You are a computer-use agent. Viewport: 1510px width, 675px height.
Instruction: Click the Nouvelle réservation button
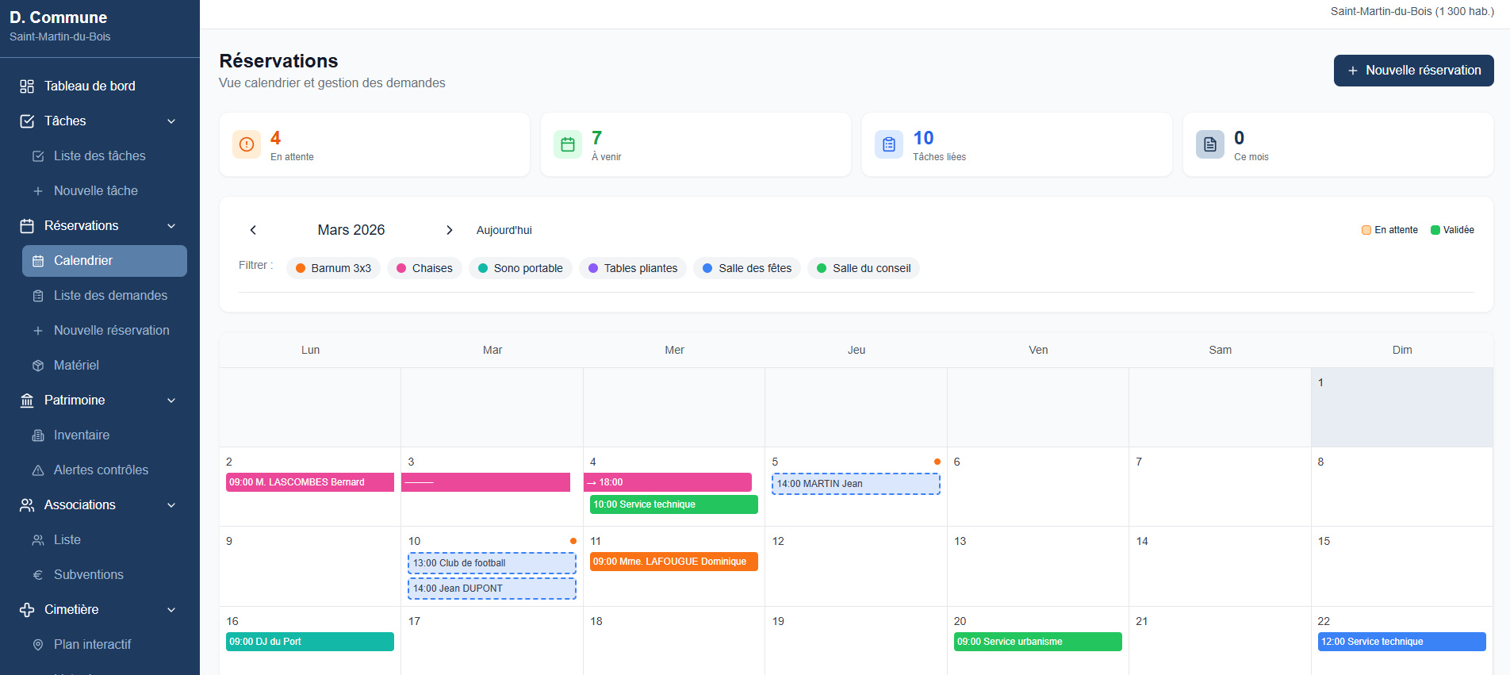pos(1413,71)
